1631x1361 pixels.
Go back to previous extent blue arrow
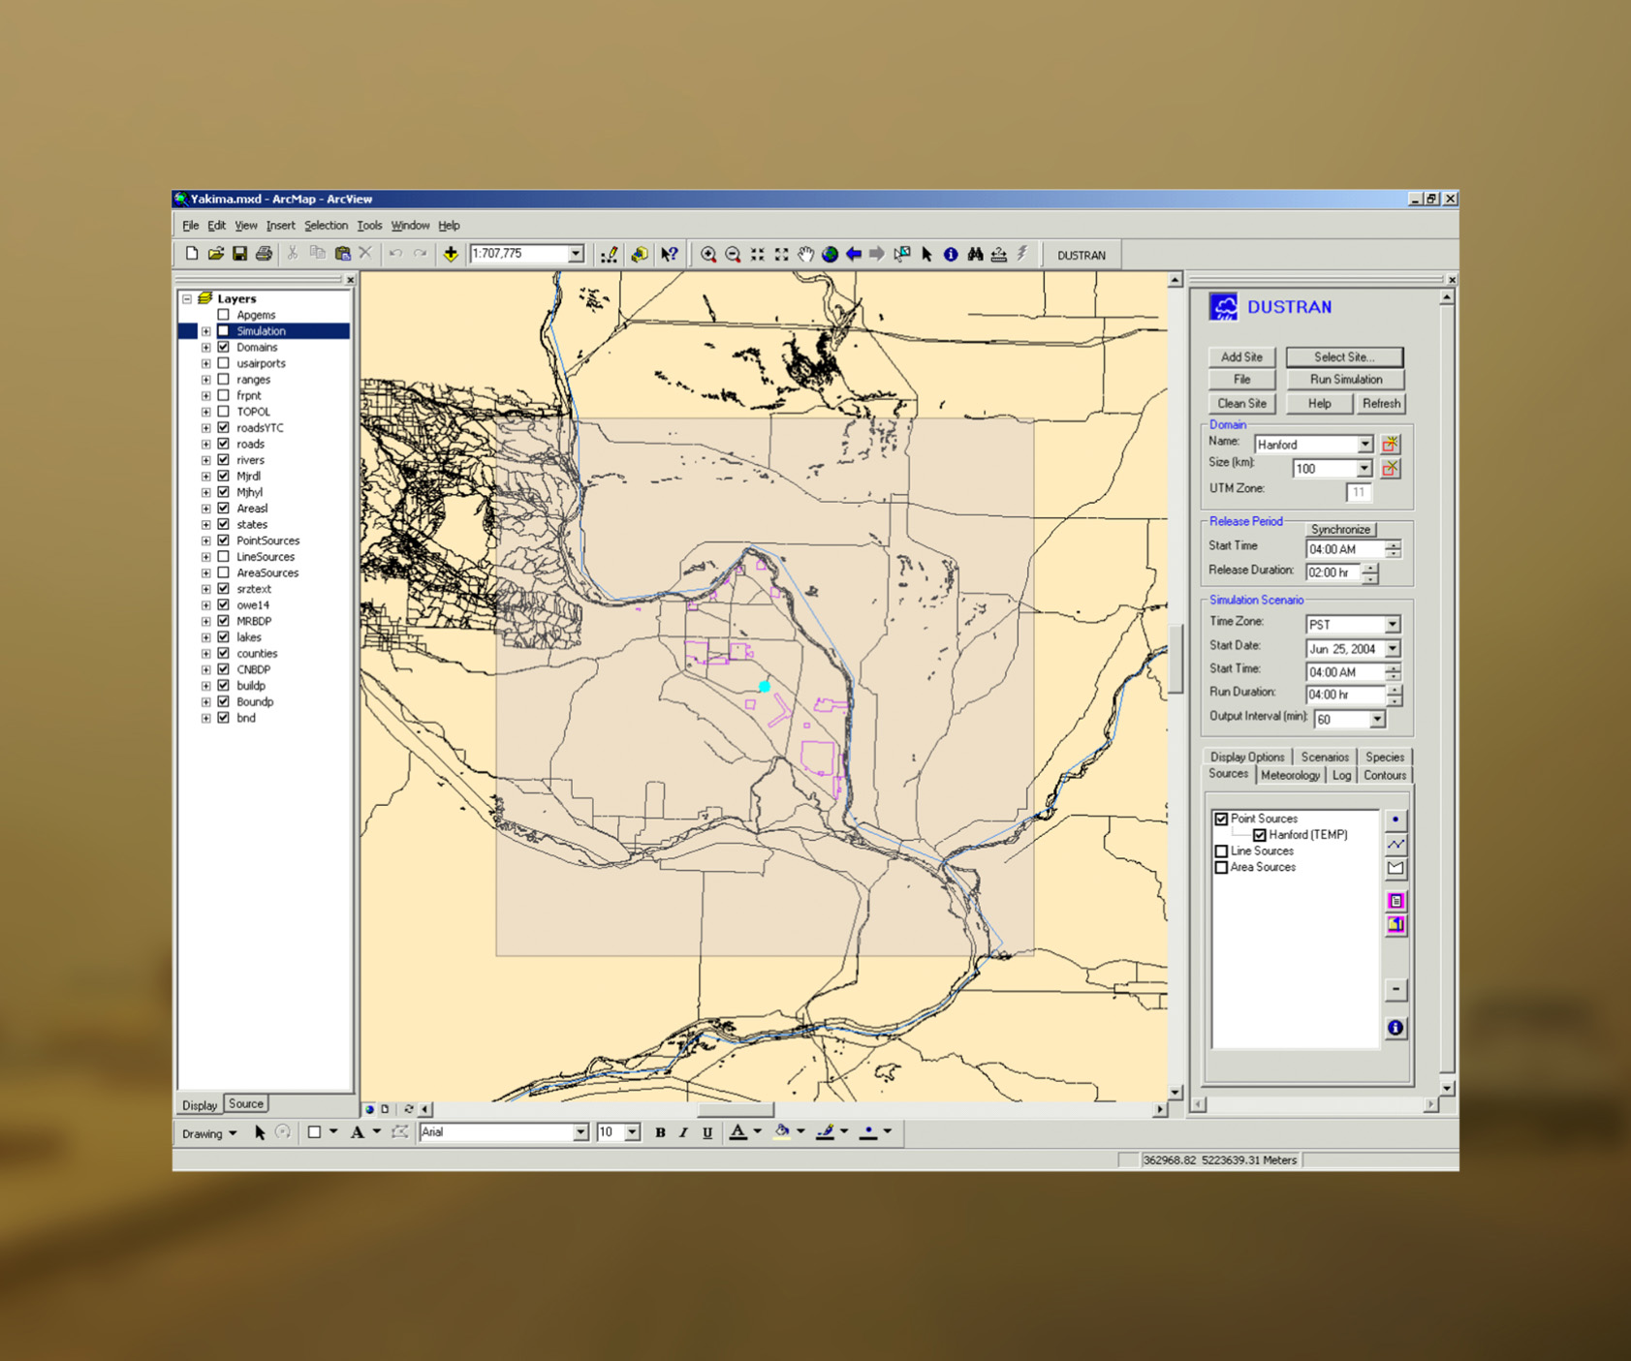click(854, 254)
